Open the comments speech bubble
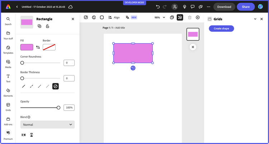Viewport: 269px width, 144px height. (x=193, y=7)
